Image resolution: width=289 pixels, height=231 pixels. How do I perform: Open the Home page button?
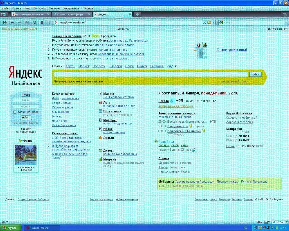[x=42, y=22]
